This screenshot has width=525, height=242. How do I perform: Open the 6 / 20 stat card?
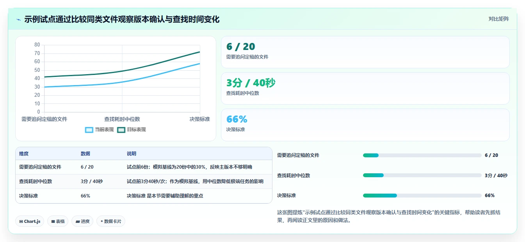tap(365, 52)
